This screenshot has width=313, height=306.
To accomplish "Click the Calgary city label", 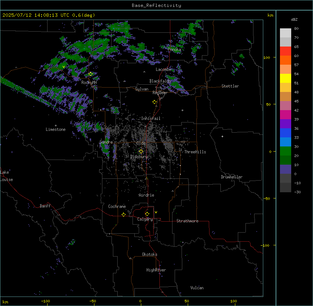I will [145, 219].
